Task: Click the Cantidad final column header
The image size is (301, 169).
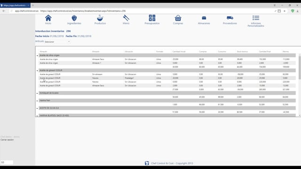Action: coord(265,52)
